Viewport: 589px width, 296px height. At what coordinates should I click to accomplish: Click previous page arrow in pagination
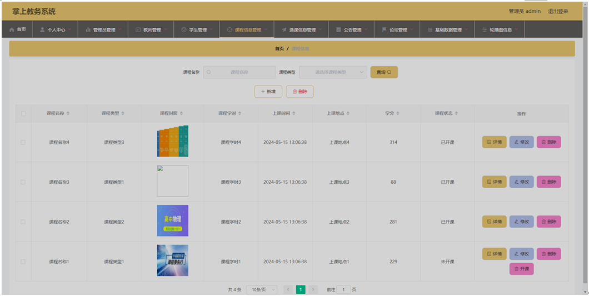(288, 289)
